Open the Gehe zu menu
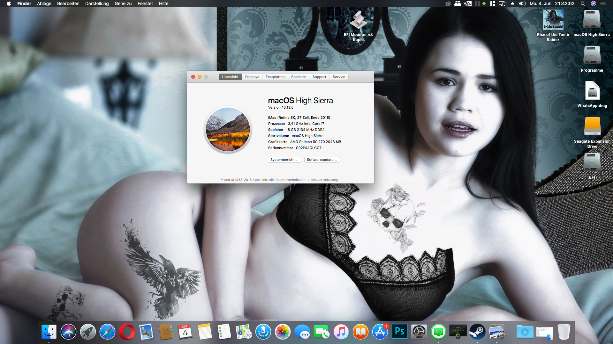Image resolution: width=613 pixels, height=344 pixels. [x=123, y=4]
